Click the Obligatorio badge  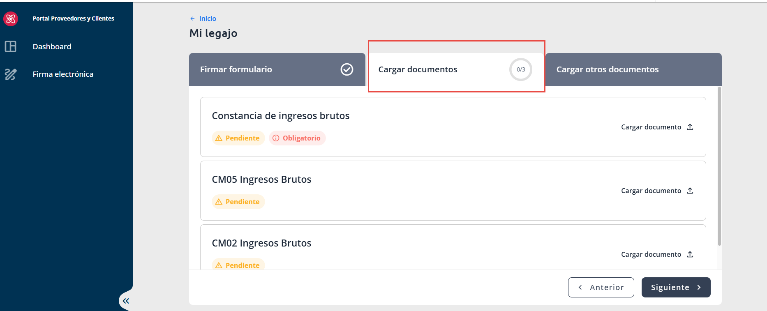click(x=297, y=138)
